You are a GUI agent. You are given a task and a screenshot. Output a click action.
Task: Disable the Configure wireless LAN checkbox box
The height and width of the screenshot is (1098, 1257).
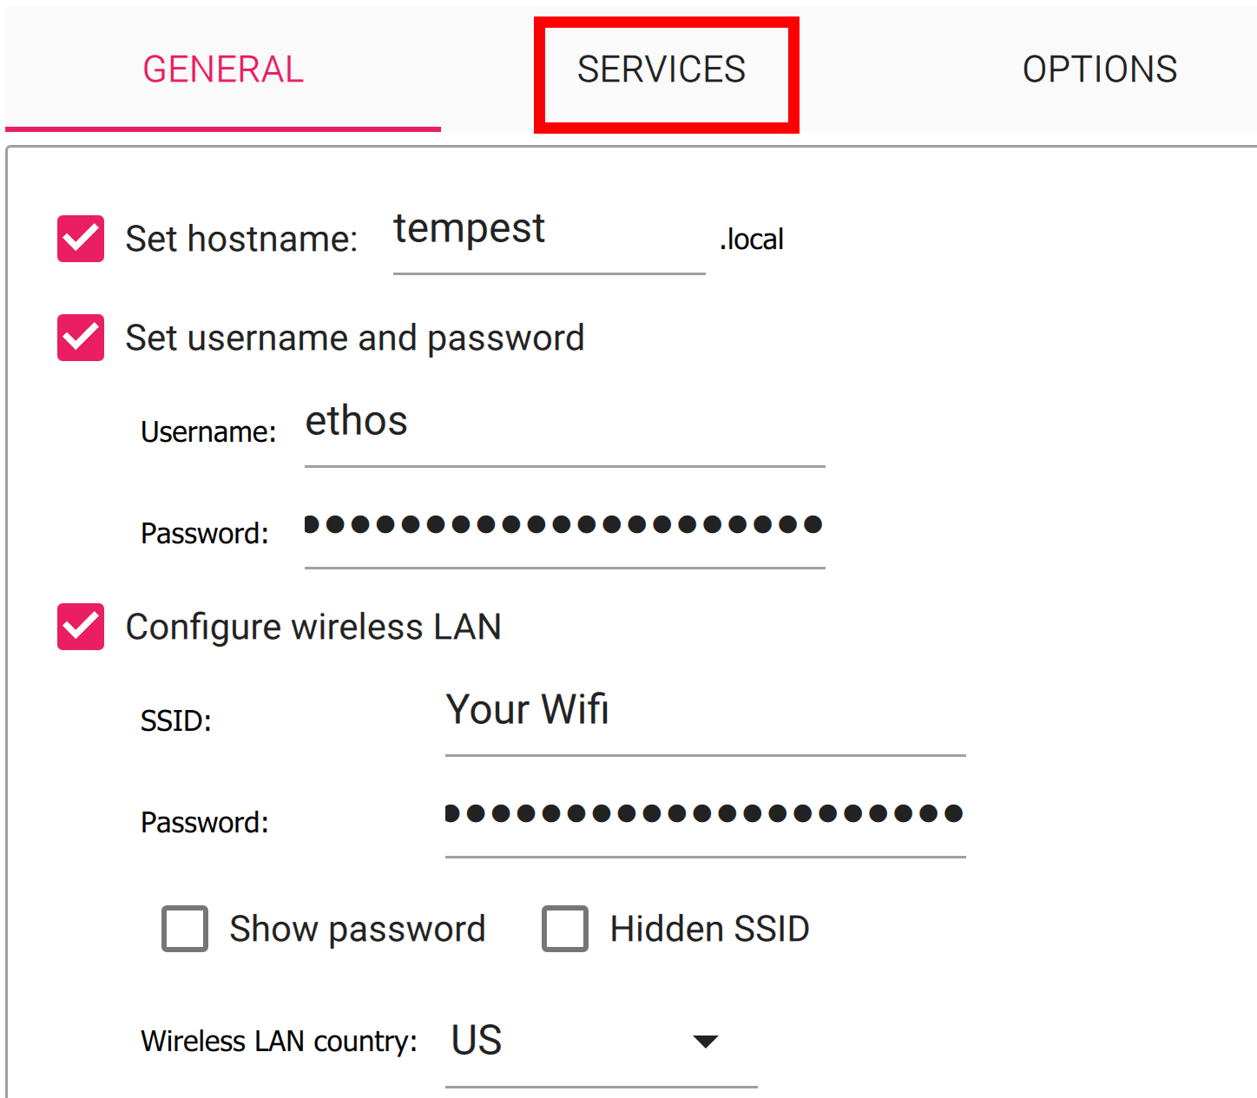81,627
